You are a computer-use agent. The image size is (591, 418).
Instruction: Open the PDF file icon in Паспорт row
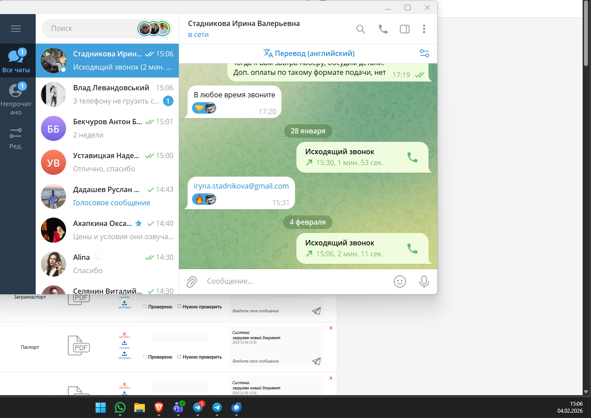pyautogui.click(x=79, y=345)
